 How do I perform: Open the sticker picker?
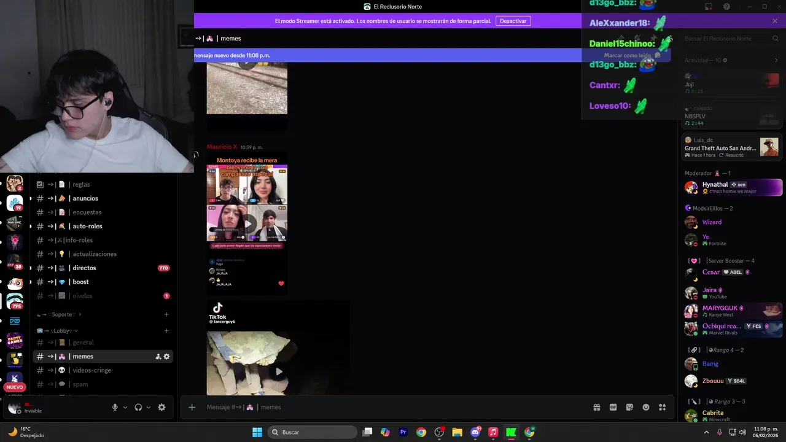pos(629,407)
